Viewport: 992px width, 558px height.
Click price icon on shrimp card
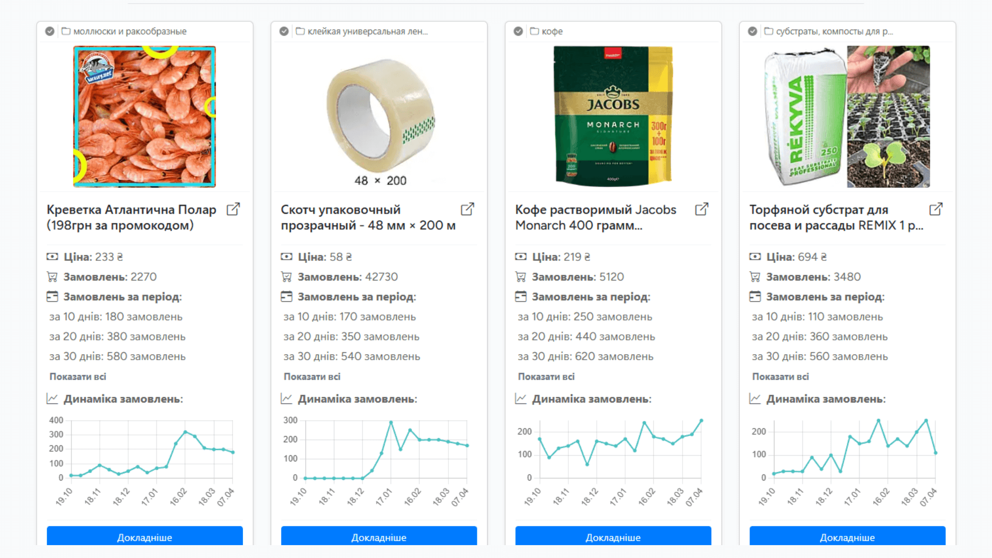point(52,257)
